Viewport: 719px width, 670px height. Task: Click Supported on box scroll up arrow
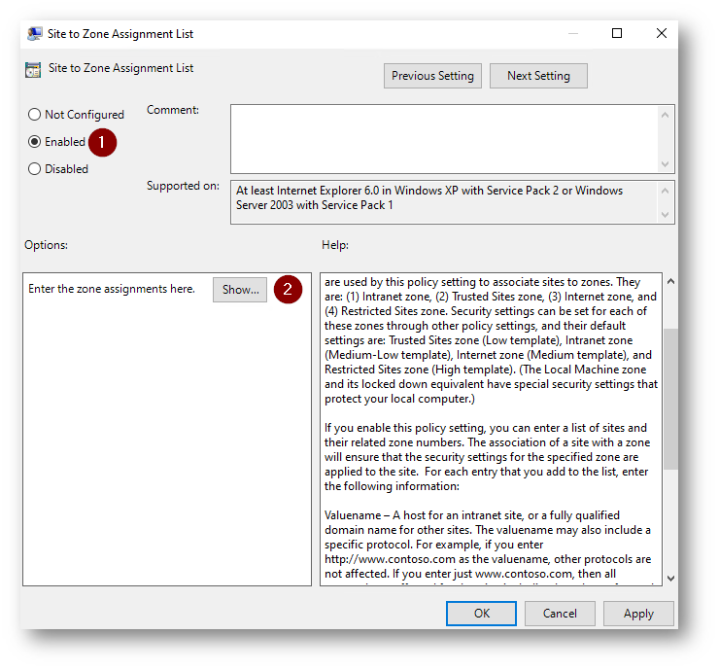[665, 191]
